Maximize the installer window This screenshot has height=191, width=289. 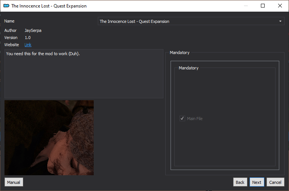coord(263,6)
